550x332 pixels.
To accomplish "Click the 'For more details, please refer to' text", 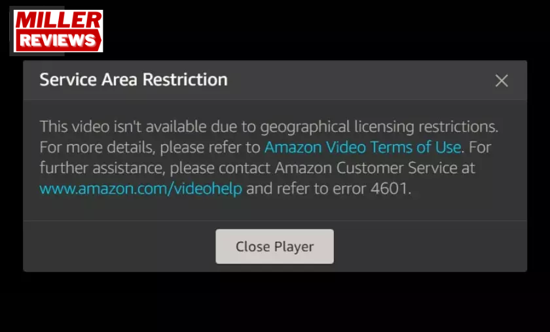I will (150, 148).
